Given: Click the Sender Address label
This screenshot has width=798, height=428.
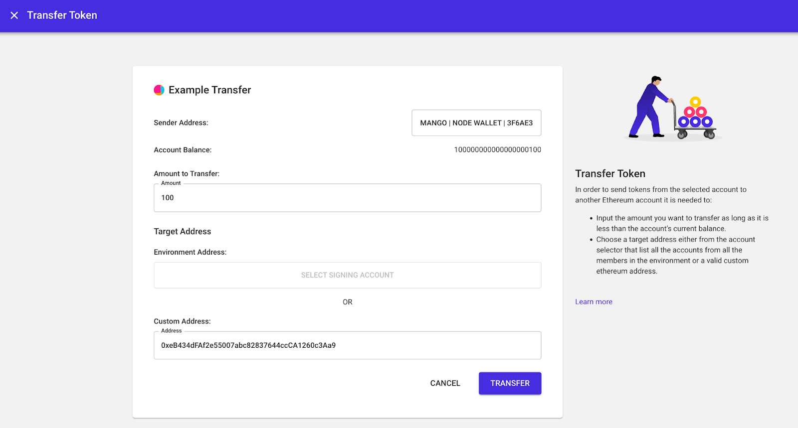Looking at the screenshot, I should [181, 123].
